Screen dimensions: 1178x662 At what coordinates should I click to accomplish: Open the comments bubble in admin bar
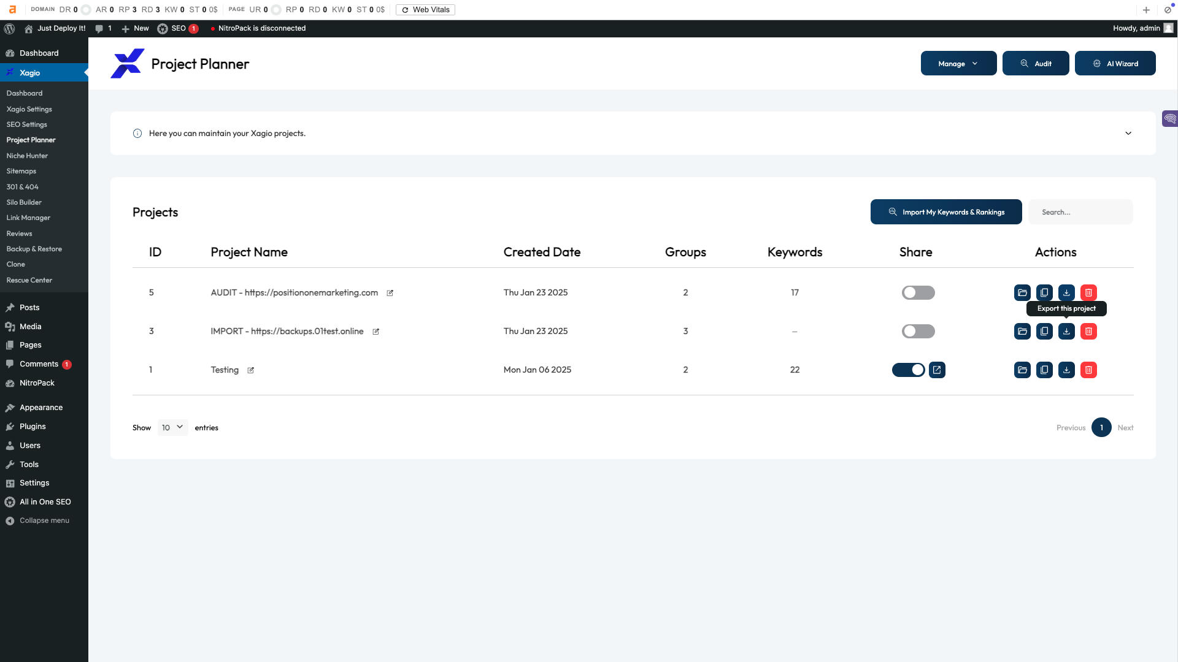click(103, 28)
